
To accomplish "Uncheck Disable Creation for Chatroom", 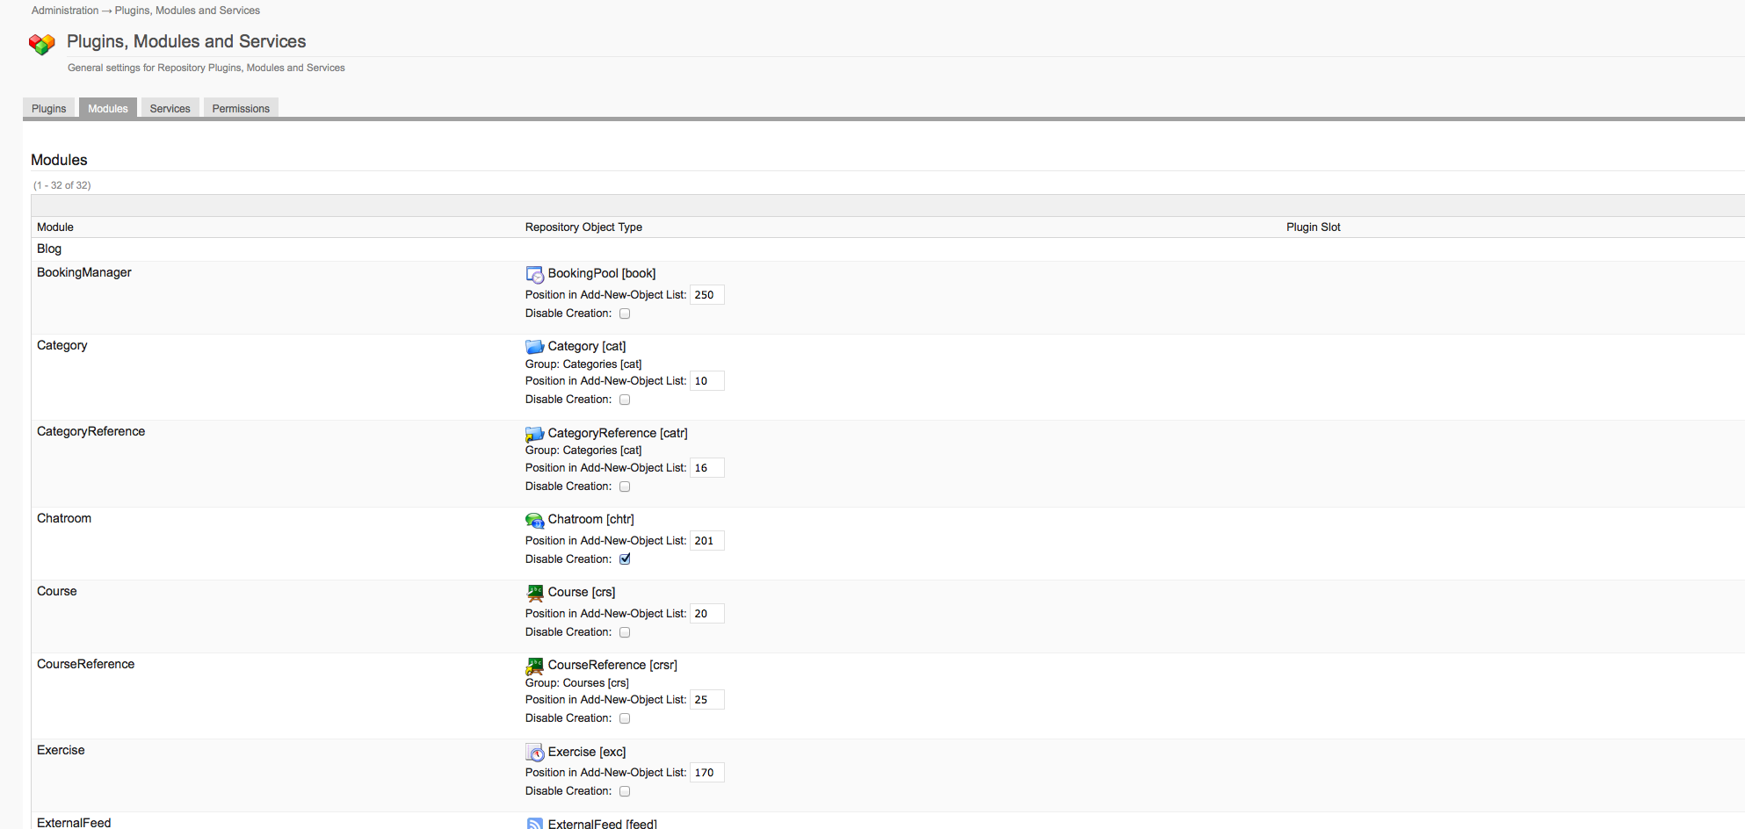I will point(625,559).
